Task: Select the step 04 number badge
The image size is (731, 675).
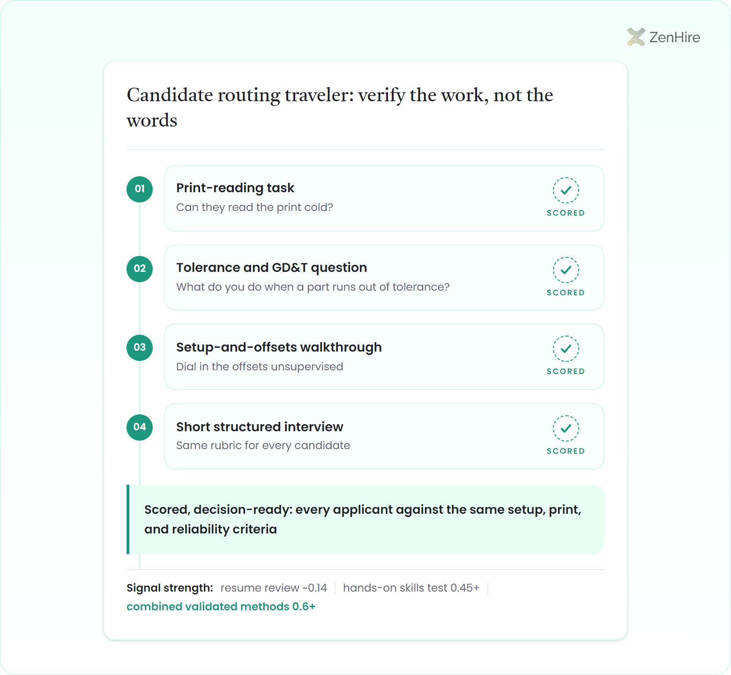Action: point(140,427)
